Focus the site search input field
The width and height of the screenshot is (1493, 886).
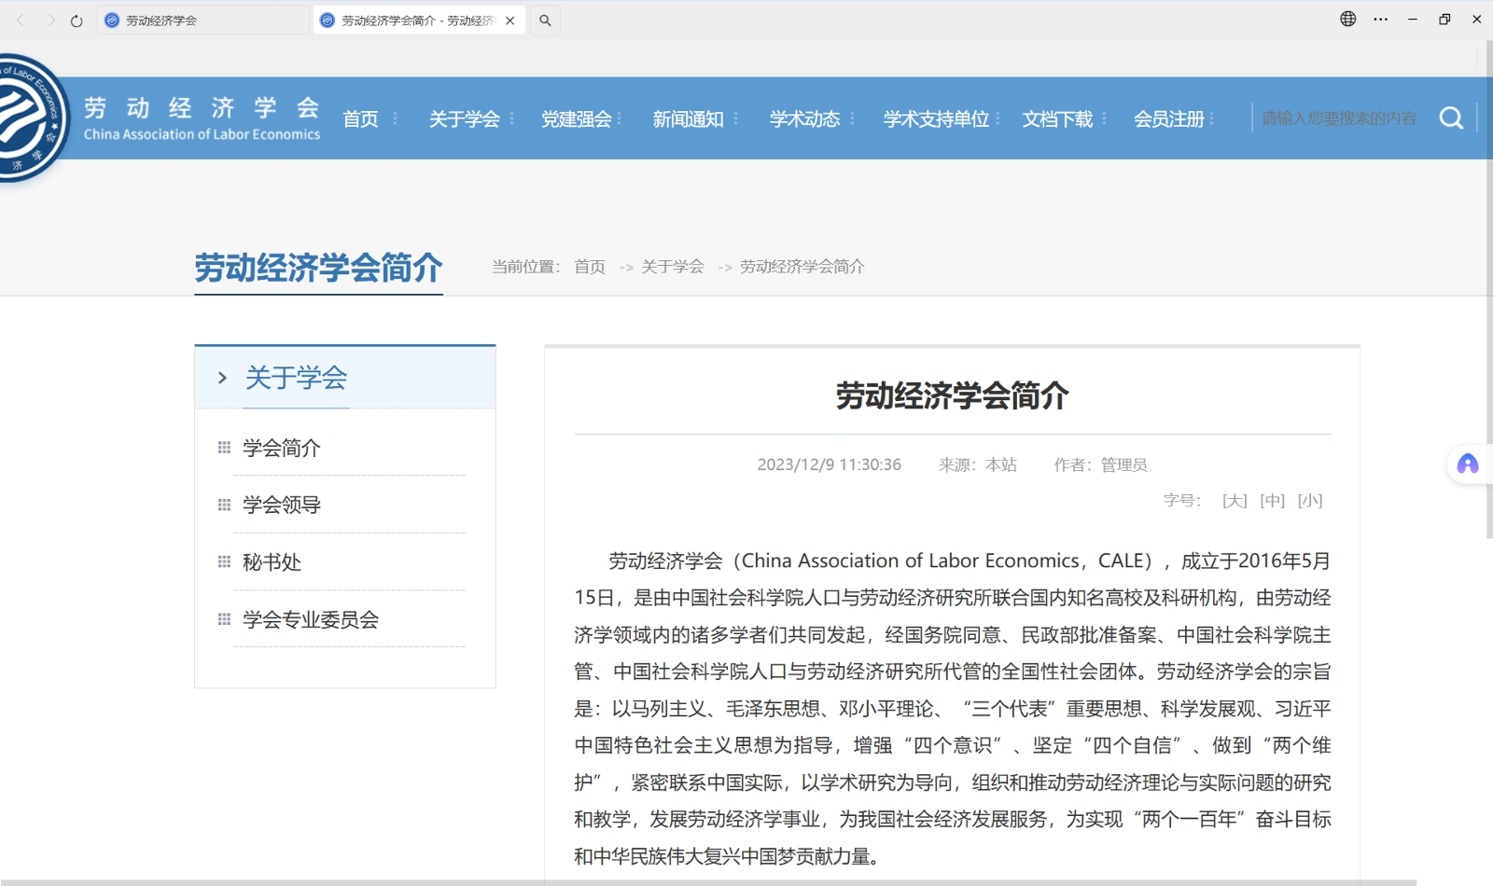tap(1339, 118)
